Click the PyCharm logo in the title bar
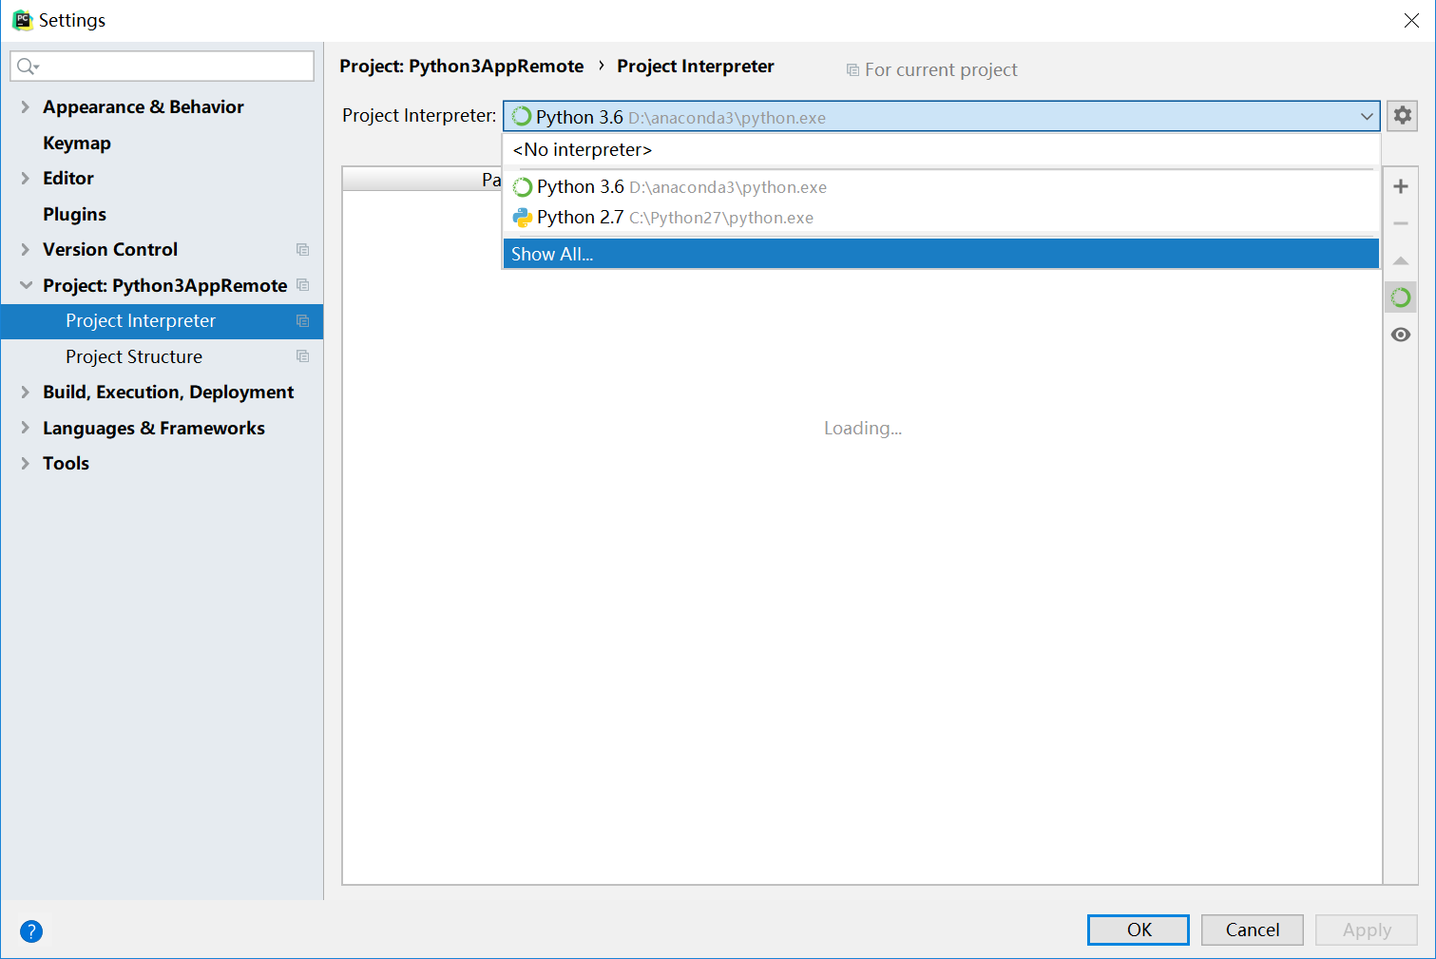Image resolution: width=1436 pixels, height=959 pixels. point(22,20)
